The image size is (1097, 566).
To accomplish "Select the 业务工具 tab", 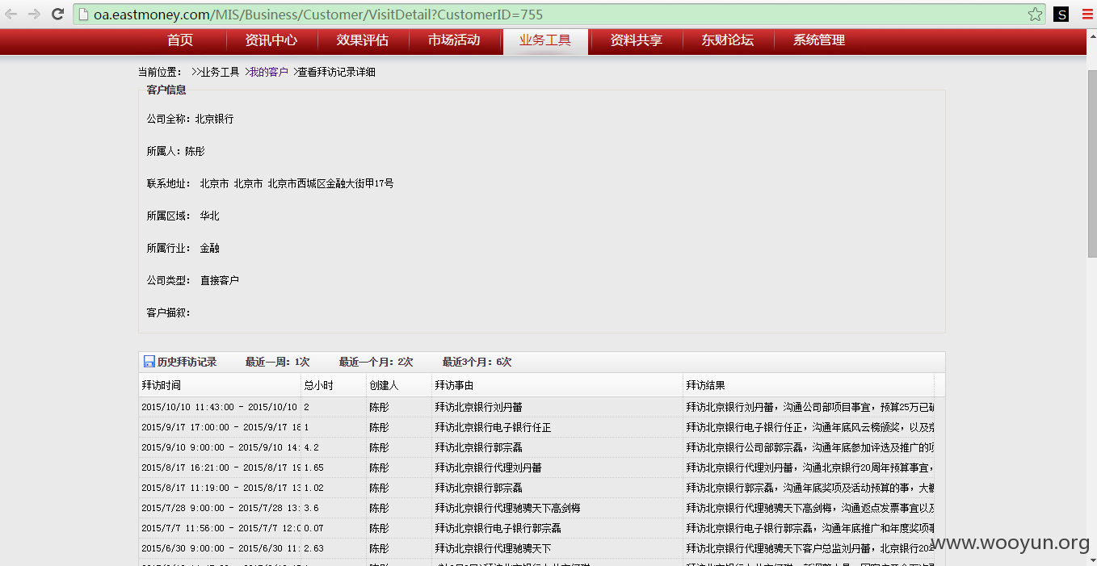I will point(545,40).
